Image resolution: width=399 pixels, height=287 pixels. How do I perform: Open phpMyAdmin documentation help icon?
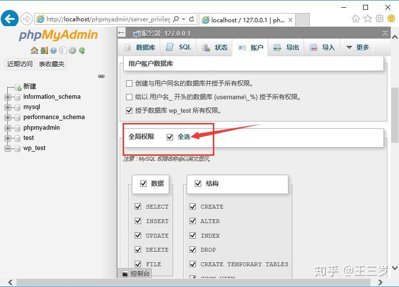pyautogui.click(x=53, y=50)
